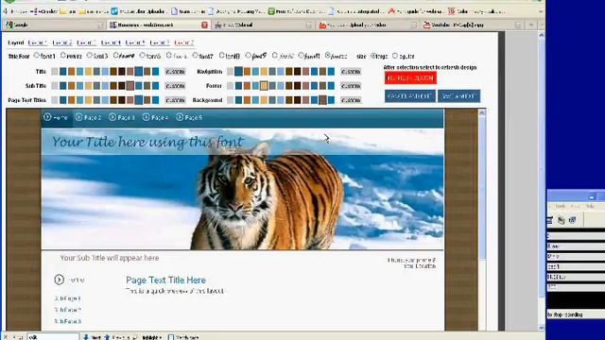Click the red refresh design button
The image size is (605, 340).
tap(410, 77)
